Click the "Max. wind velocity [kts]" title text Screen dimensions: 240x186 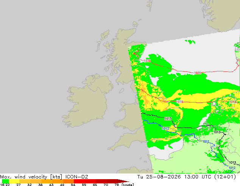coord(31,177)
